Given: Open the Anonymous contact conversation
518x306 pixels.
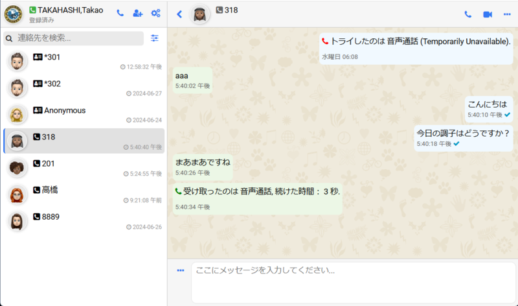Looking at the screenshot, I should pyautogui.click(x=84, y=115).
